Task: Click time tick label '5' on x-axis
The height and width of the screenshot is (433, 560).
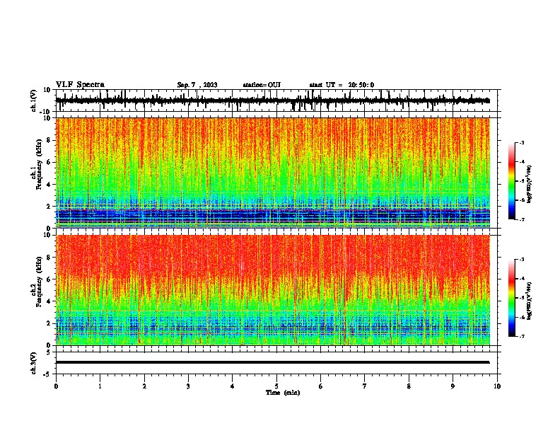Action: (276, 386)
